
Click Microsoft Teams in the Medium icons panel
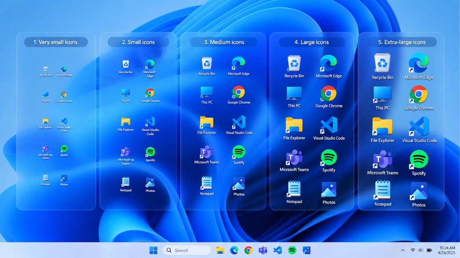206,154
